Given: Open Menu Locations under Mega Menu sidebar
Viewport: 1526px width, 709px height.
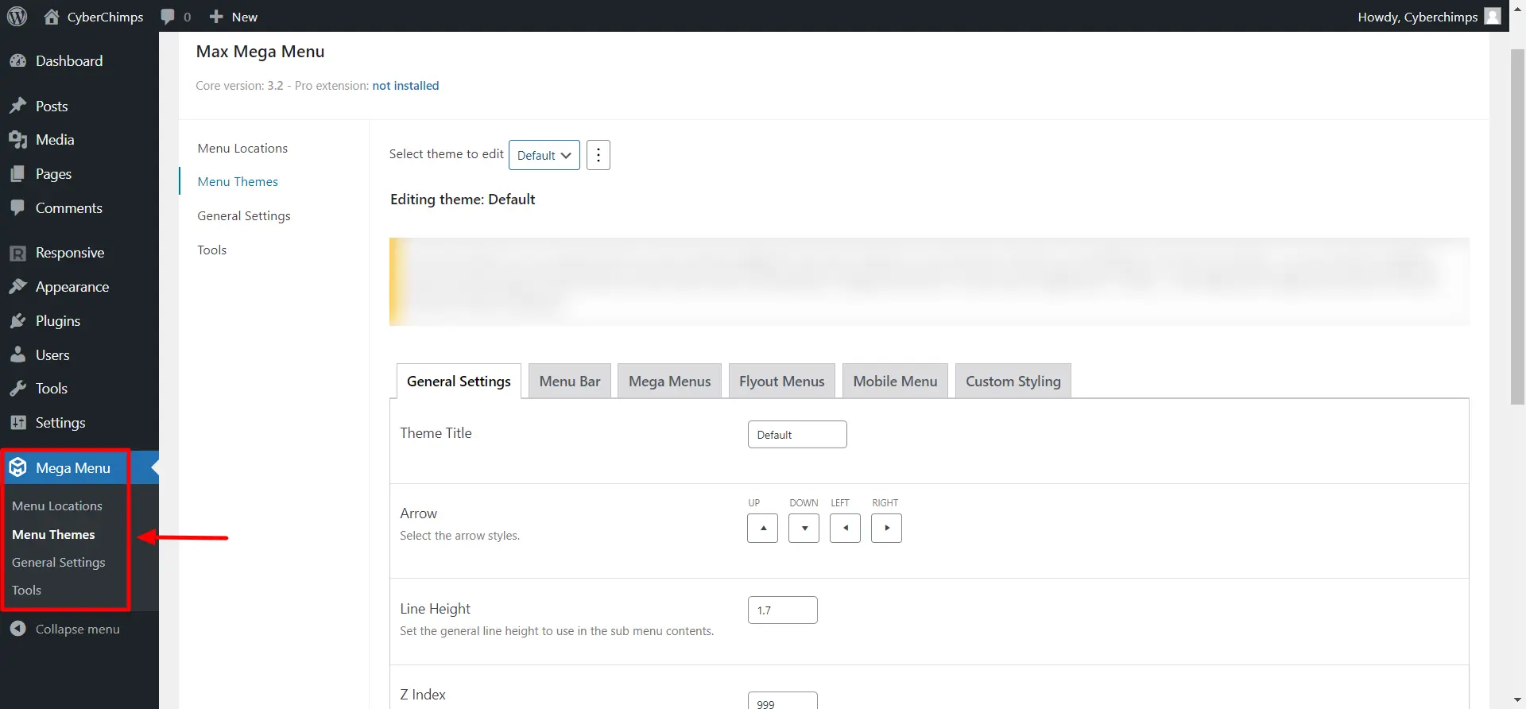Looking at the screenshot, I should tap(57, 506).
